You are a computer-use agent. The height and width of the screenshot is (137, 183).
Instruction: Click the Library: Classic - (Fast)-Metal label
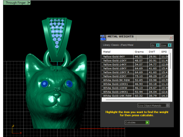(118, 45)
